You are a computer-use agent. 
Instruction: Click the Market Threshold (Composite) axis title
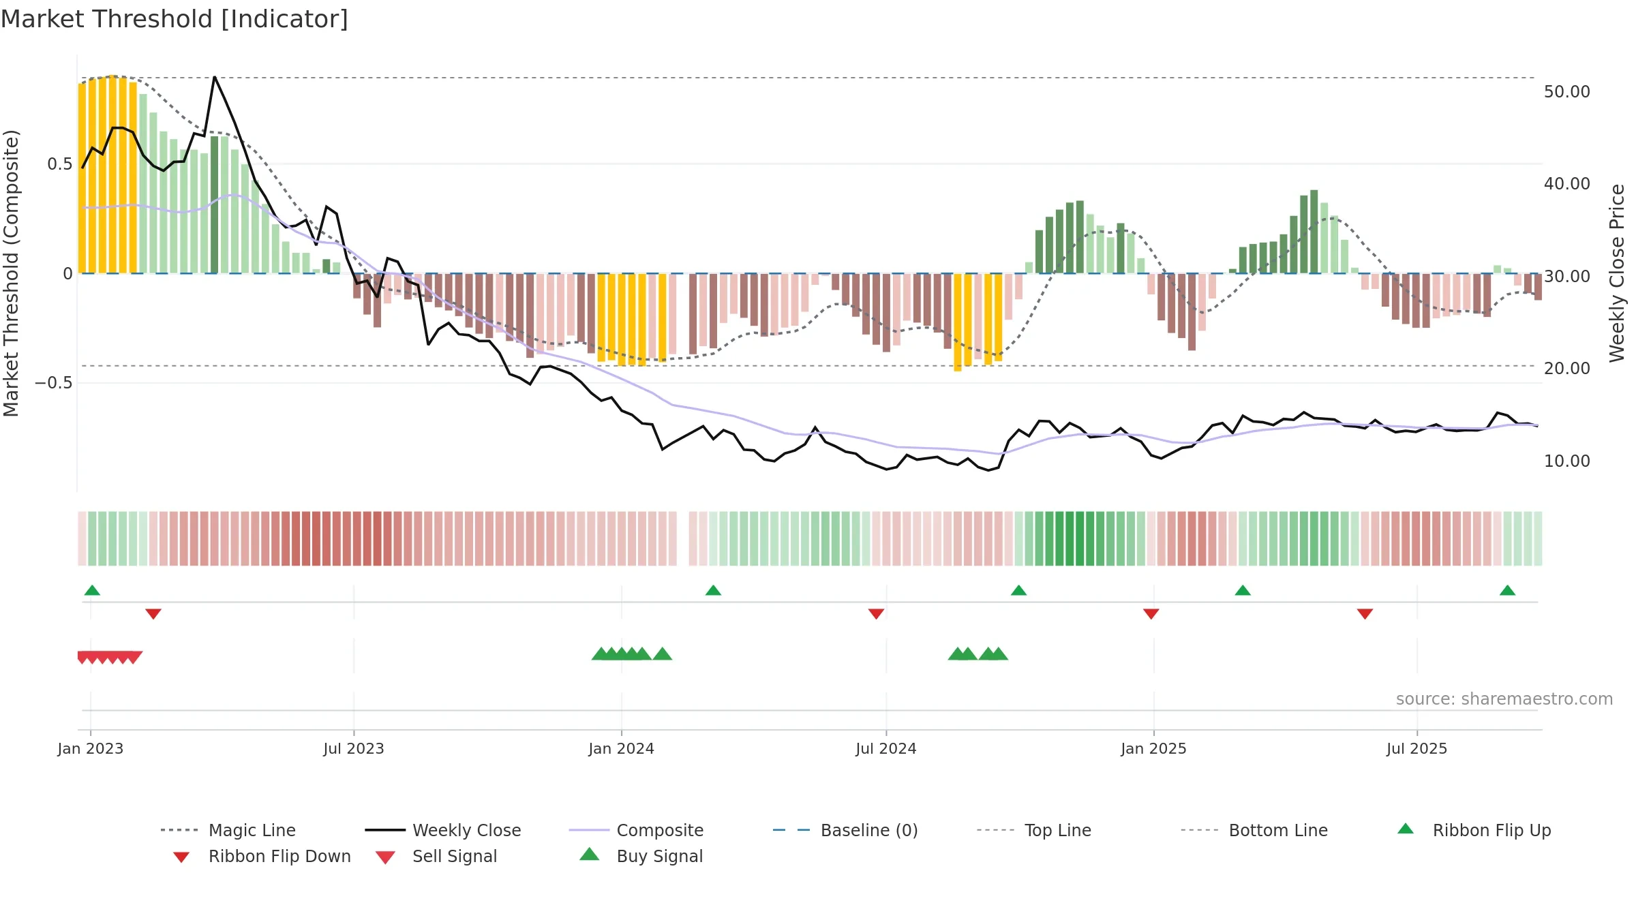[11, 273]
